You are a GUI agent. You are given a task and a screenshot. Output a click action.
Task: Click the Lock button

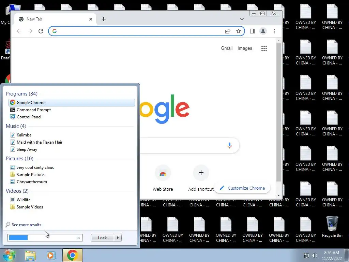[x=102, y=238]
